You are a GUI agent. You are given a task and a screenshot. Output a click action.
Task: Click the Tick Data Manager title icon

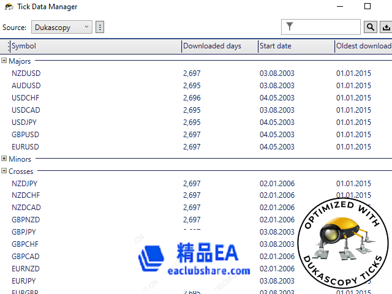9,7
